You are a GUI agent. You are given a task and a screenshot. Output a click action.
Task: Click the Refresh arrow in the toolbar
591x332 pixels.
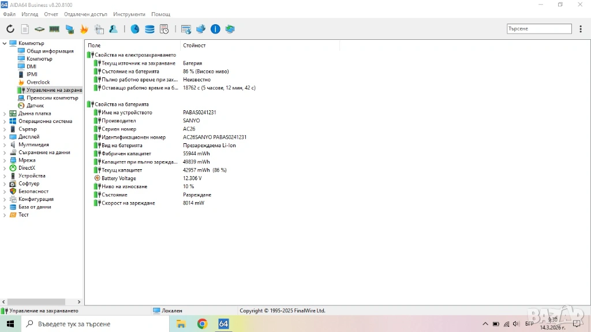10,29
